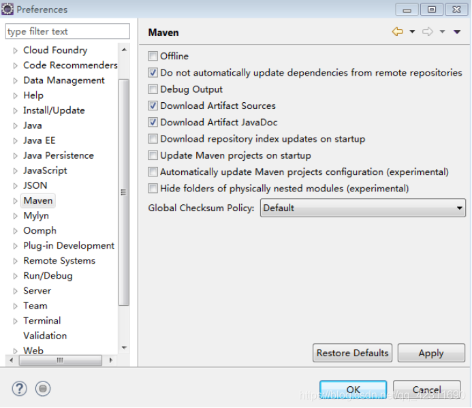Uncheck Download Artifact Sources

153,106
